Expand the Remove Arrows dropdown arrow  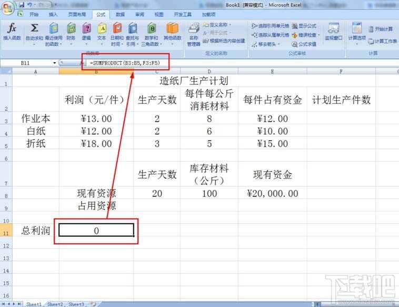[278, 44]
